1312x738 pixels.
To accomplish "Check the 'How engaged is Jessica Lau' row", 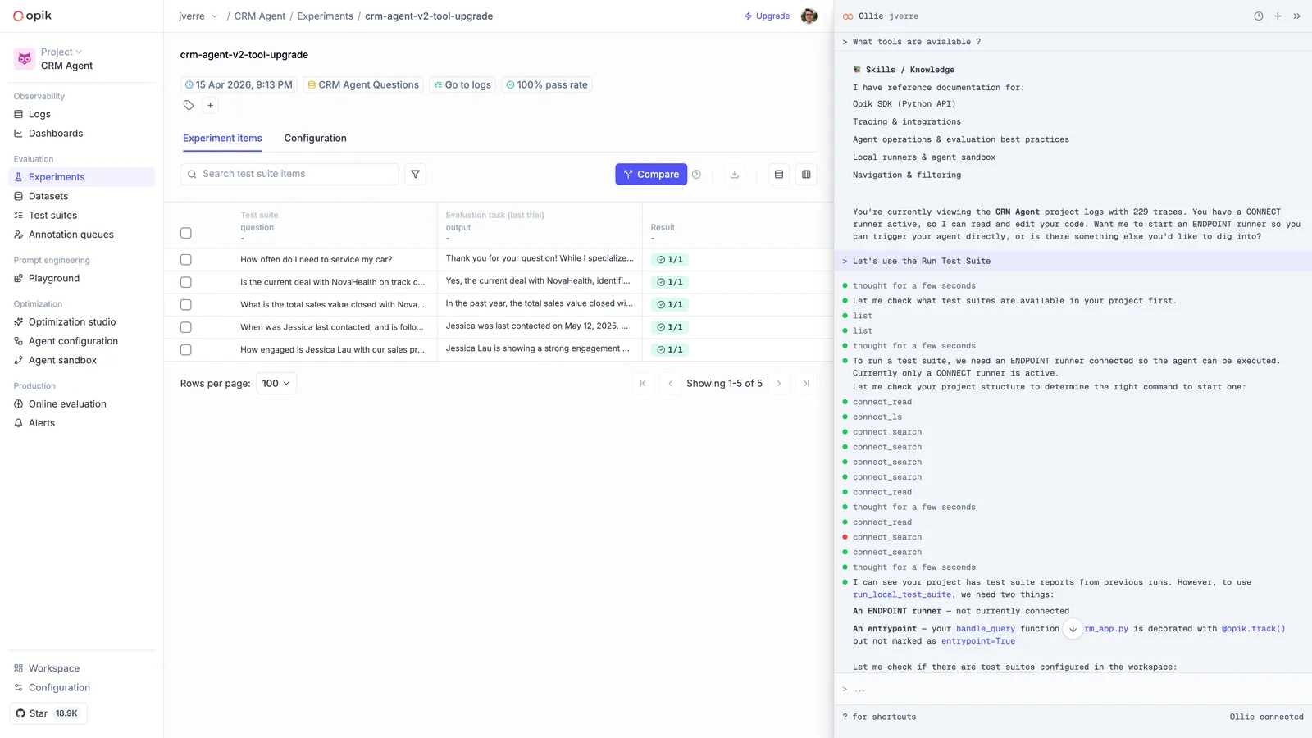I will [186, 349].
